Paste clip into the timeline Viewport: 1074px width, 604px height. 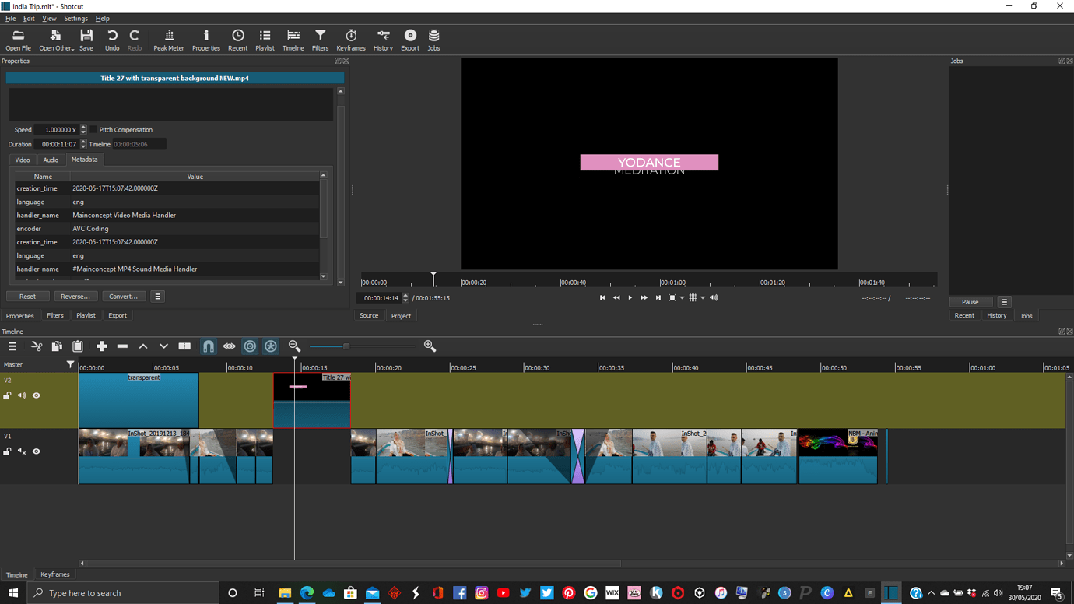78,346
